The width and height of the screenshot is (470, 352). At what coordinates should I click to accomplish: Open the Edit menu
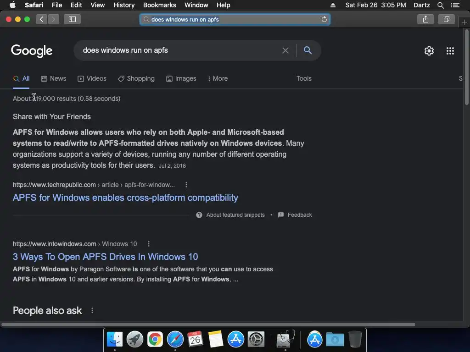tap(76, 5)
